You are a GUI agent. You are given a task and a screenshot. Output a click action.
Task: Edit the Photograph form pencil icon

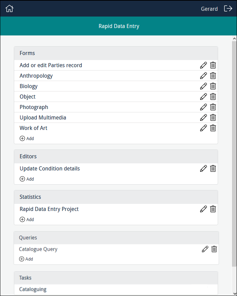203,107
